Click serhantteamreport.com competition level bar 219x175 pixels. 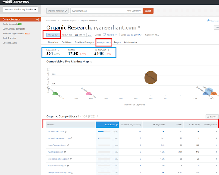point(104,138)
